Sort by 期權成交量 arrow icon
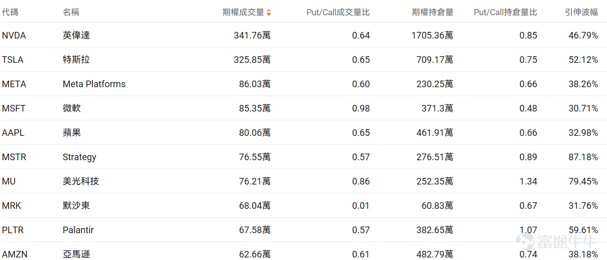 click(269, 12)
